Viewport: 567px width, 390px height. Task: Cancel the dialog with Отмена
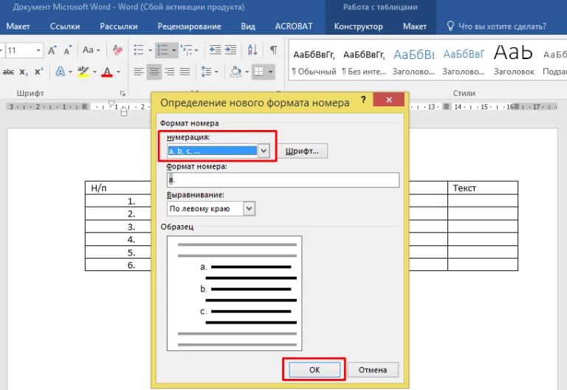point(373,370)
